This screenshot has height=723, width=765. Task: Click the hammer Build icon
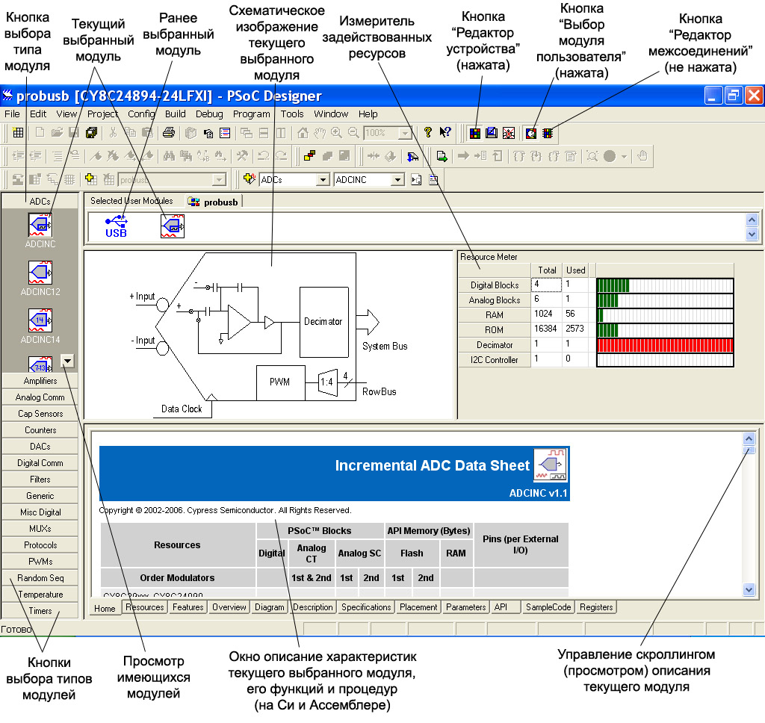click(x=242, y=156)
